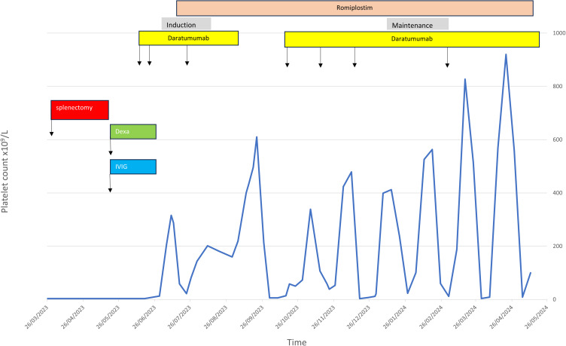Click the Time x-axis title
The width and height of the screenshot is (566, 346).
(294, 341)
